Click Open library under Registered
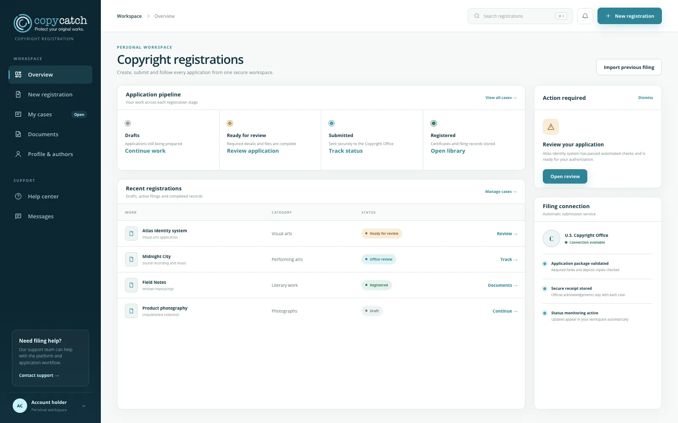The image size is (678, 423). [x=448, y=151]
